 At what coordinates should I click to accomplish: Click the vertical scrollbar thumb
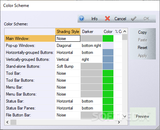point(125,37)
